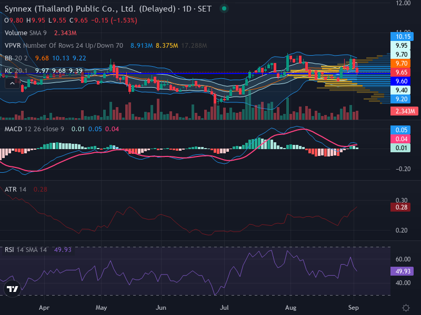This screenshot has width=421, height=315.
Task: Click the 0.01 histogram axis label
Action: point(400,148)
